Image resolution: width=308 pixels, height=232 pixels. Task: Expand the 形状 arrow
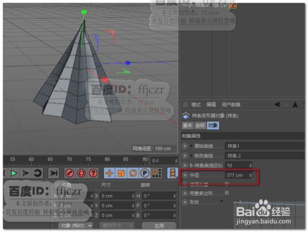(222, 201)
